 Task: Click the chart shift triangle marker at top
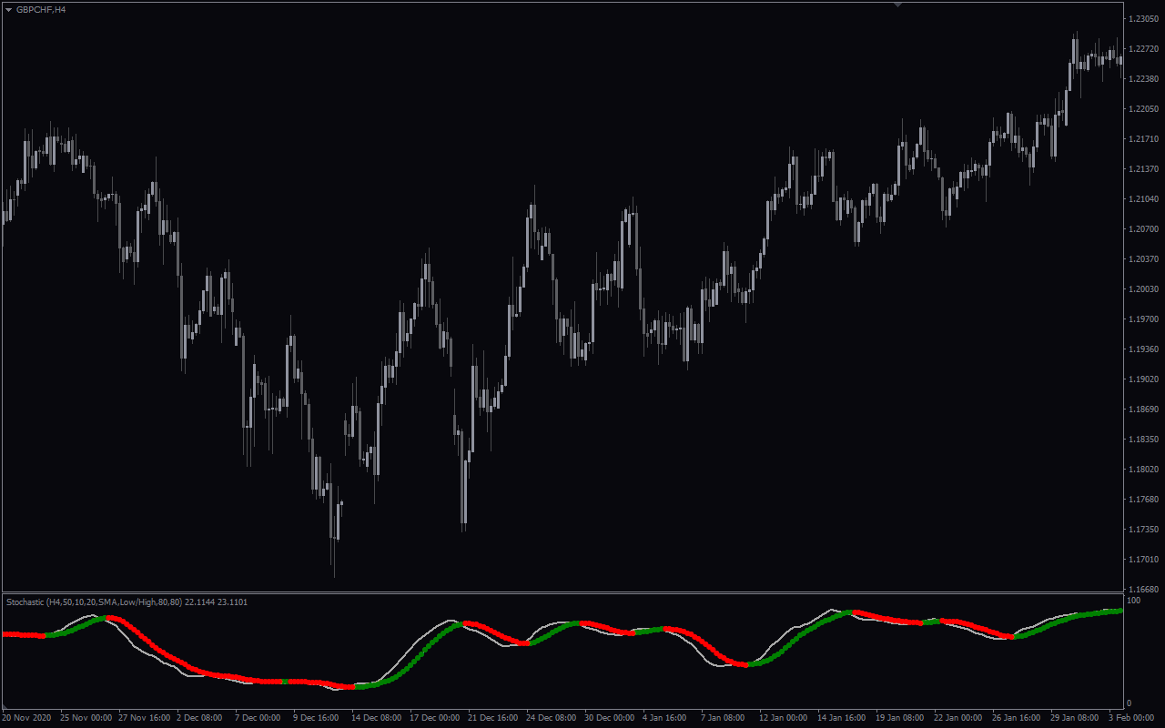coord(898,5)
